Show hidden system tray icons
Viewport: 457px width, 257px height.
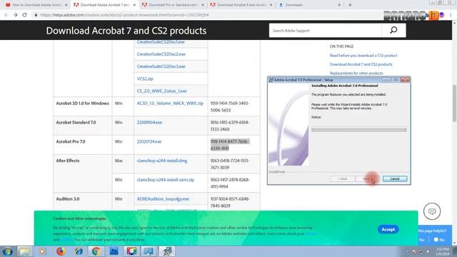tap(408, 252)
